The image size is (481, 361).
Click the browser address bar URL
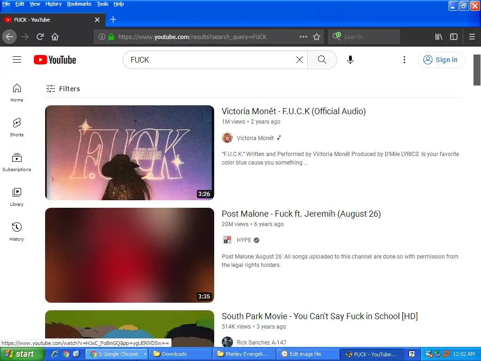click(192, 37)
